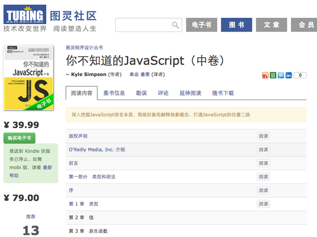The width and height of the screenshot is (317, 237).
Task: Select the 阅读内容 tab
Action: point(81,93)
